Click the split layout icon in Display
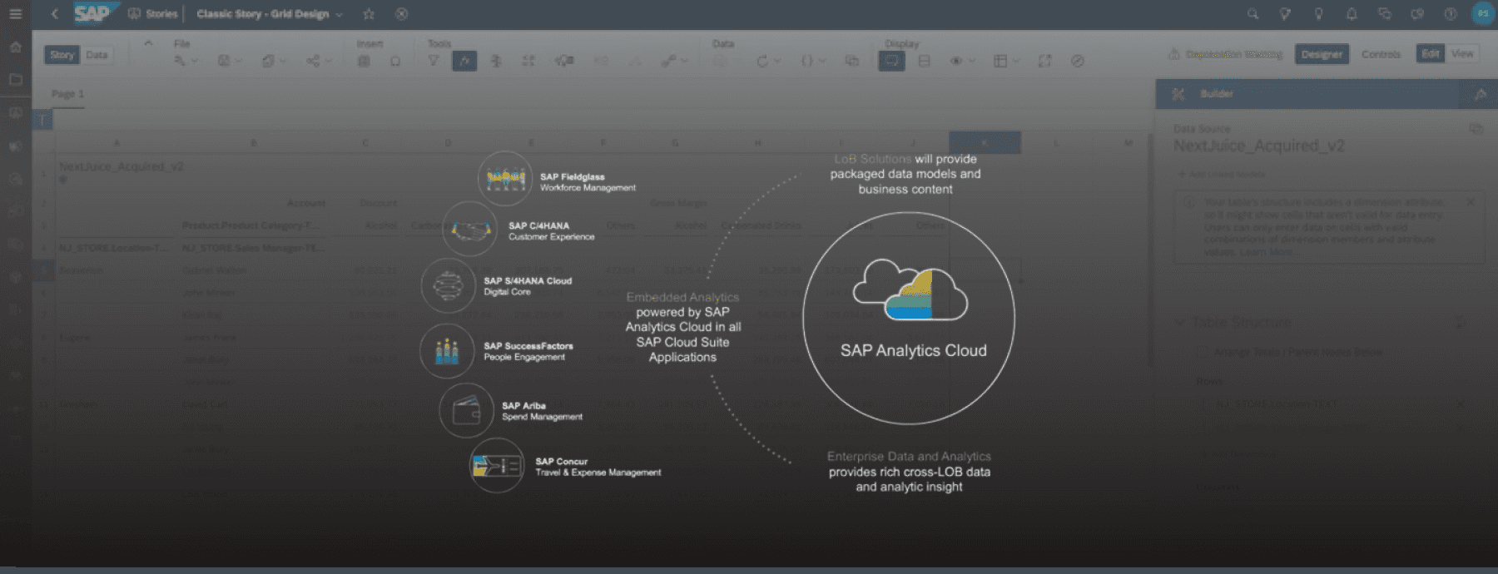Image resolution: width=1498 pixels, height=574 pixels. (924, 61)
